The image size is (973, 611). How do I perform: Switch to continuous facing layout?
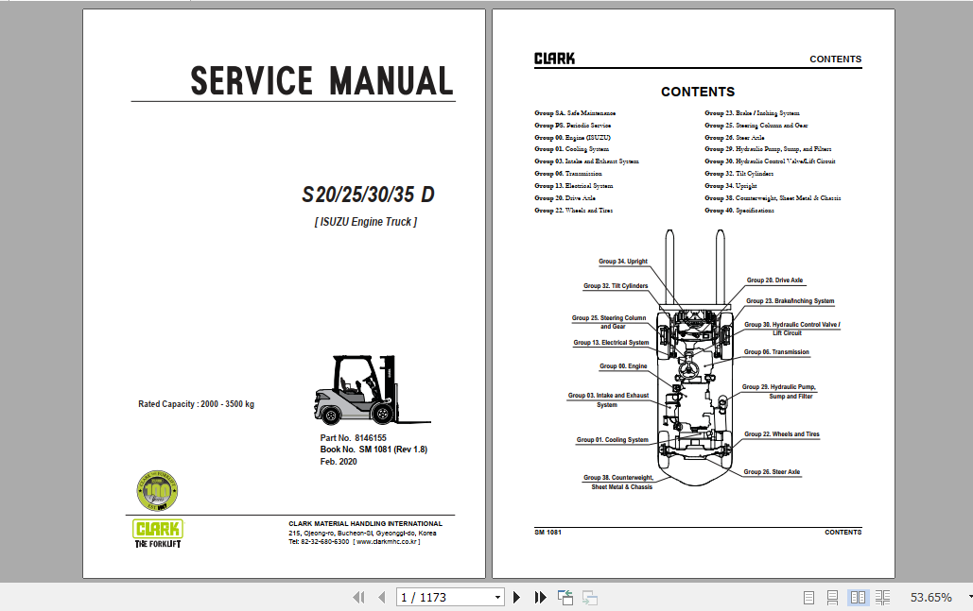coord(882,598)
